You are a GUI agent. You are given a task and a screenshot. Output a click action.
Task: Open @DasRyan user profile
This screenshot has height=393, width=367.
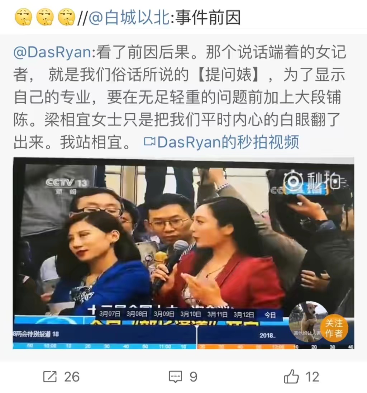[52, 52]
